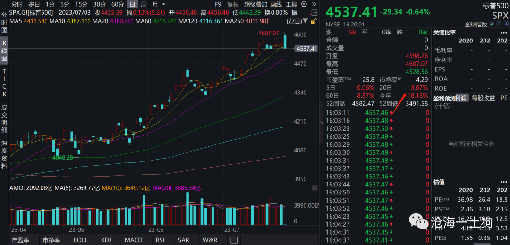Click the alert bell icon beside 全球指数

[499, 25]
